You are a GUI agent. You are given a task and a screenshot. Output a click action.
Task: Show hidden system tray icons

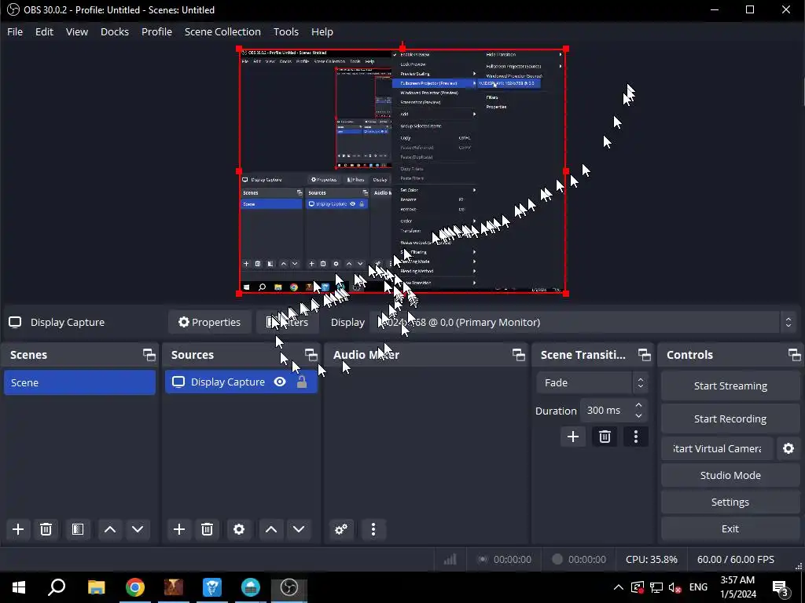[618, 587]
